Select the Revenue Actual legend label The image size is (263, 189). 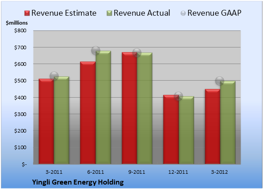[x=142, y=13]
